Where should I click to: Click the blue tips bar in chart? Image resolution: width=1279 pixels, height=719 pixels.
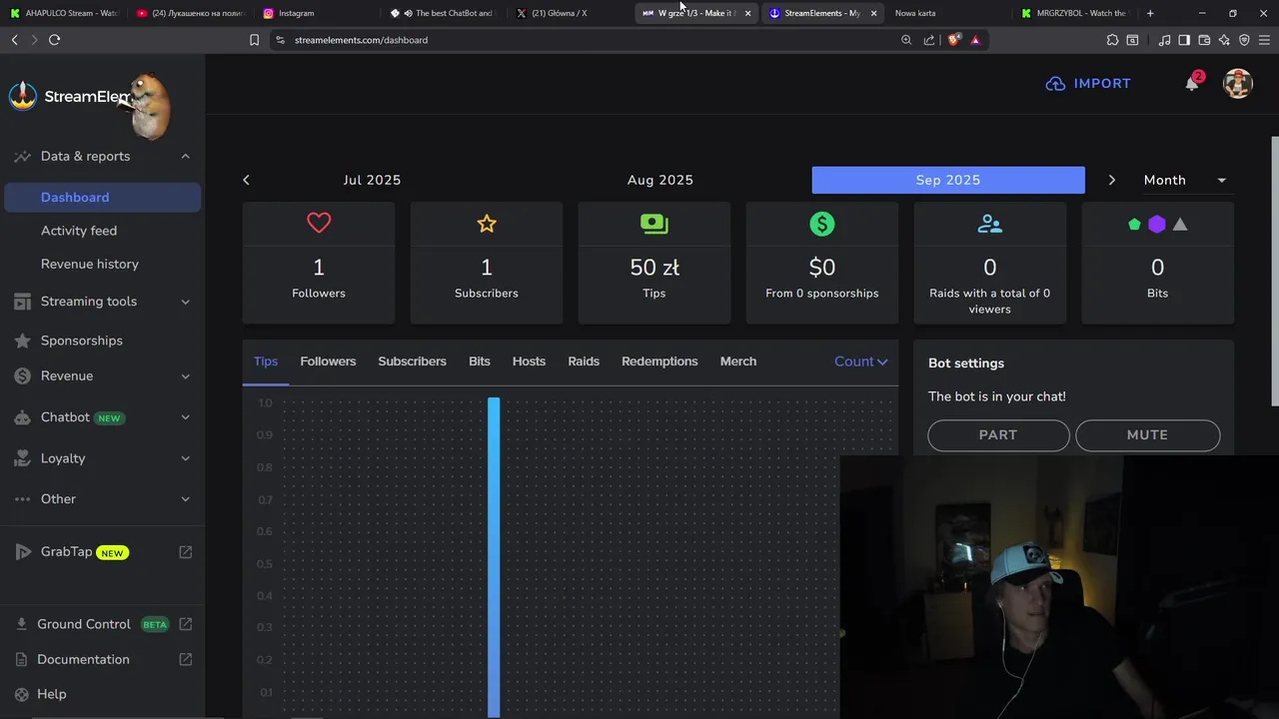494,557
